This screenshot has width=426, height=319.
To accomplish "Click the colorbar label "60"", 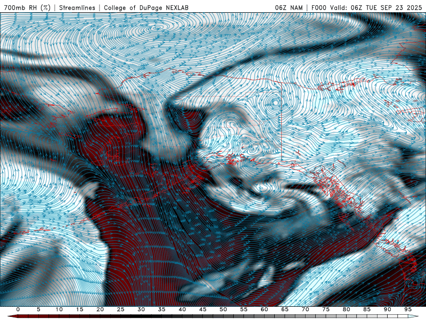I will point(264,309).
